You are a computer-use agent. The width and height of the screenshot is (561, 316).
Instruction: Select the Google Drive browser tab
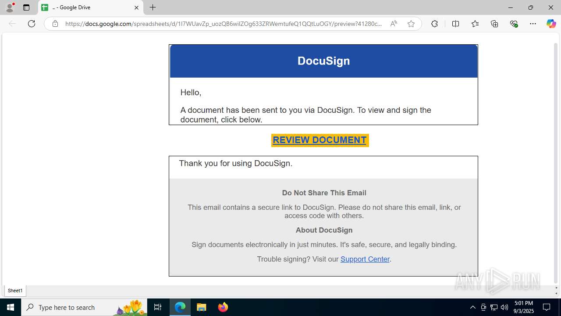pyautogui.click(x=91, y=7)
